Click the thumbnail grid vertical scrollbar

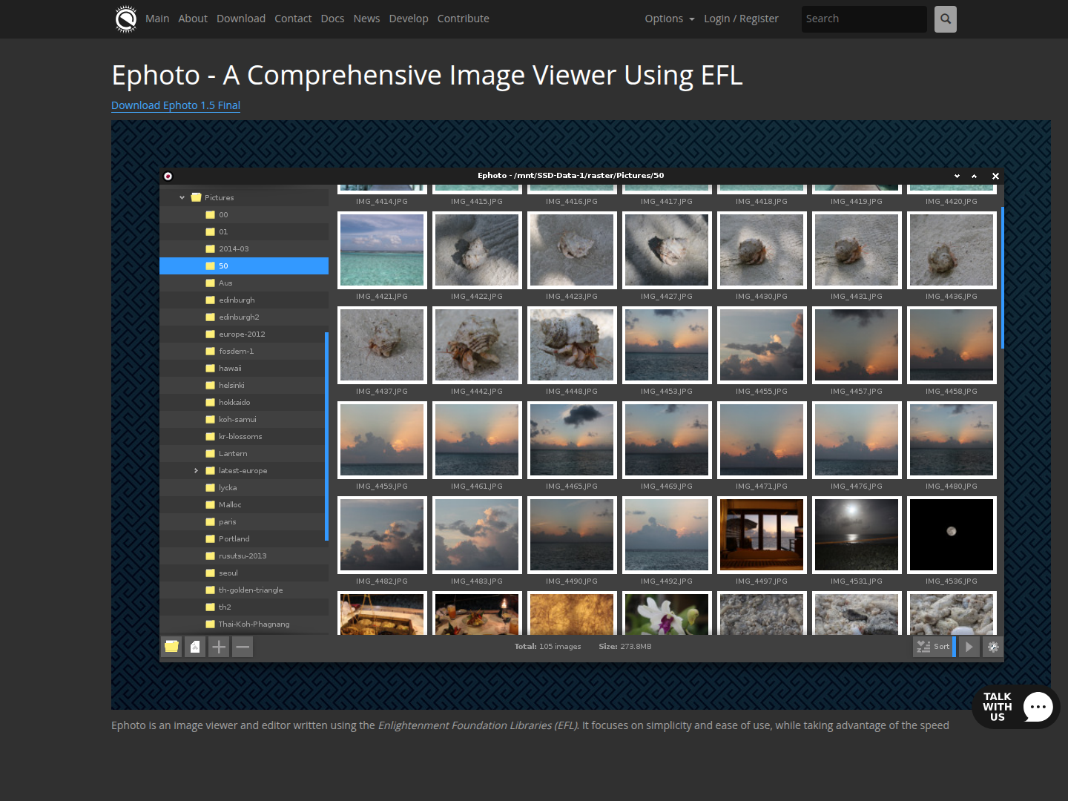pyautogui.click(x=1002, y=277)
